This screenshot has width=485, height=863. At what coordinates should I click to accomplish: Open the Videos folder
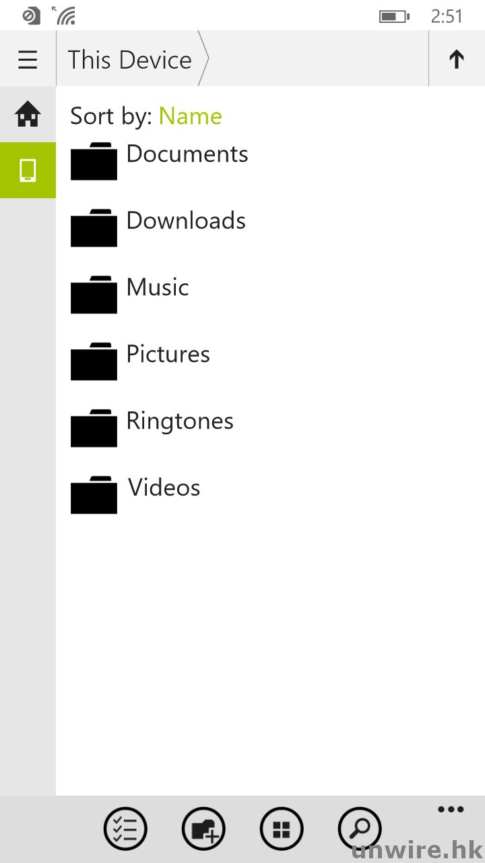[x=164, y=488]
